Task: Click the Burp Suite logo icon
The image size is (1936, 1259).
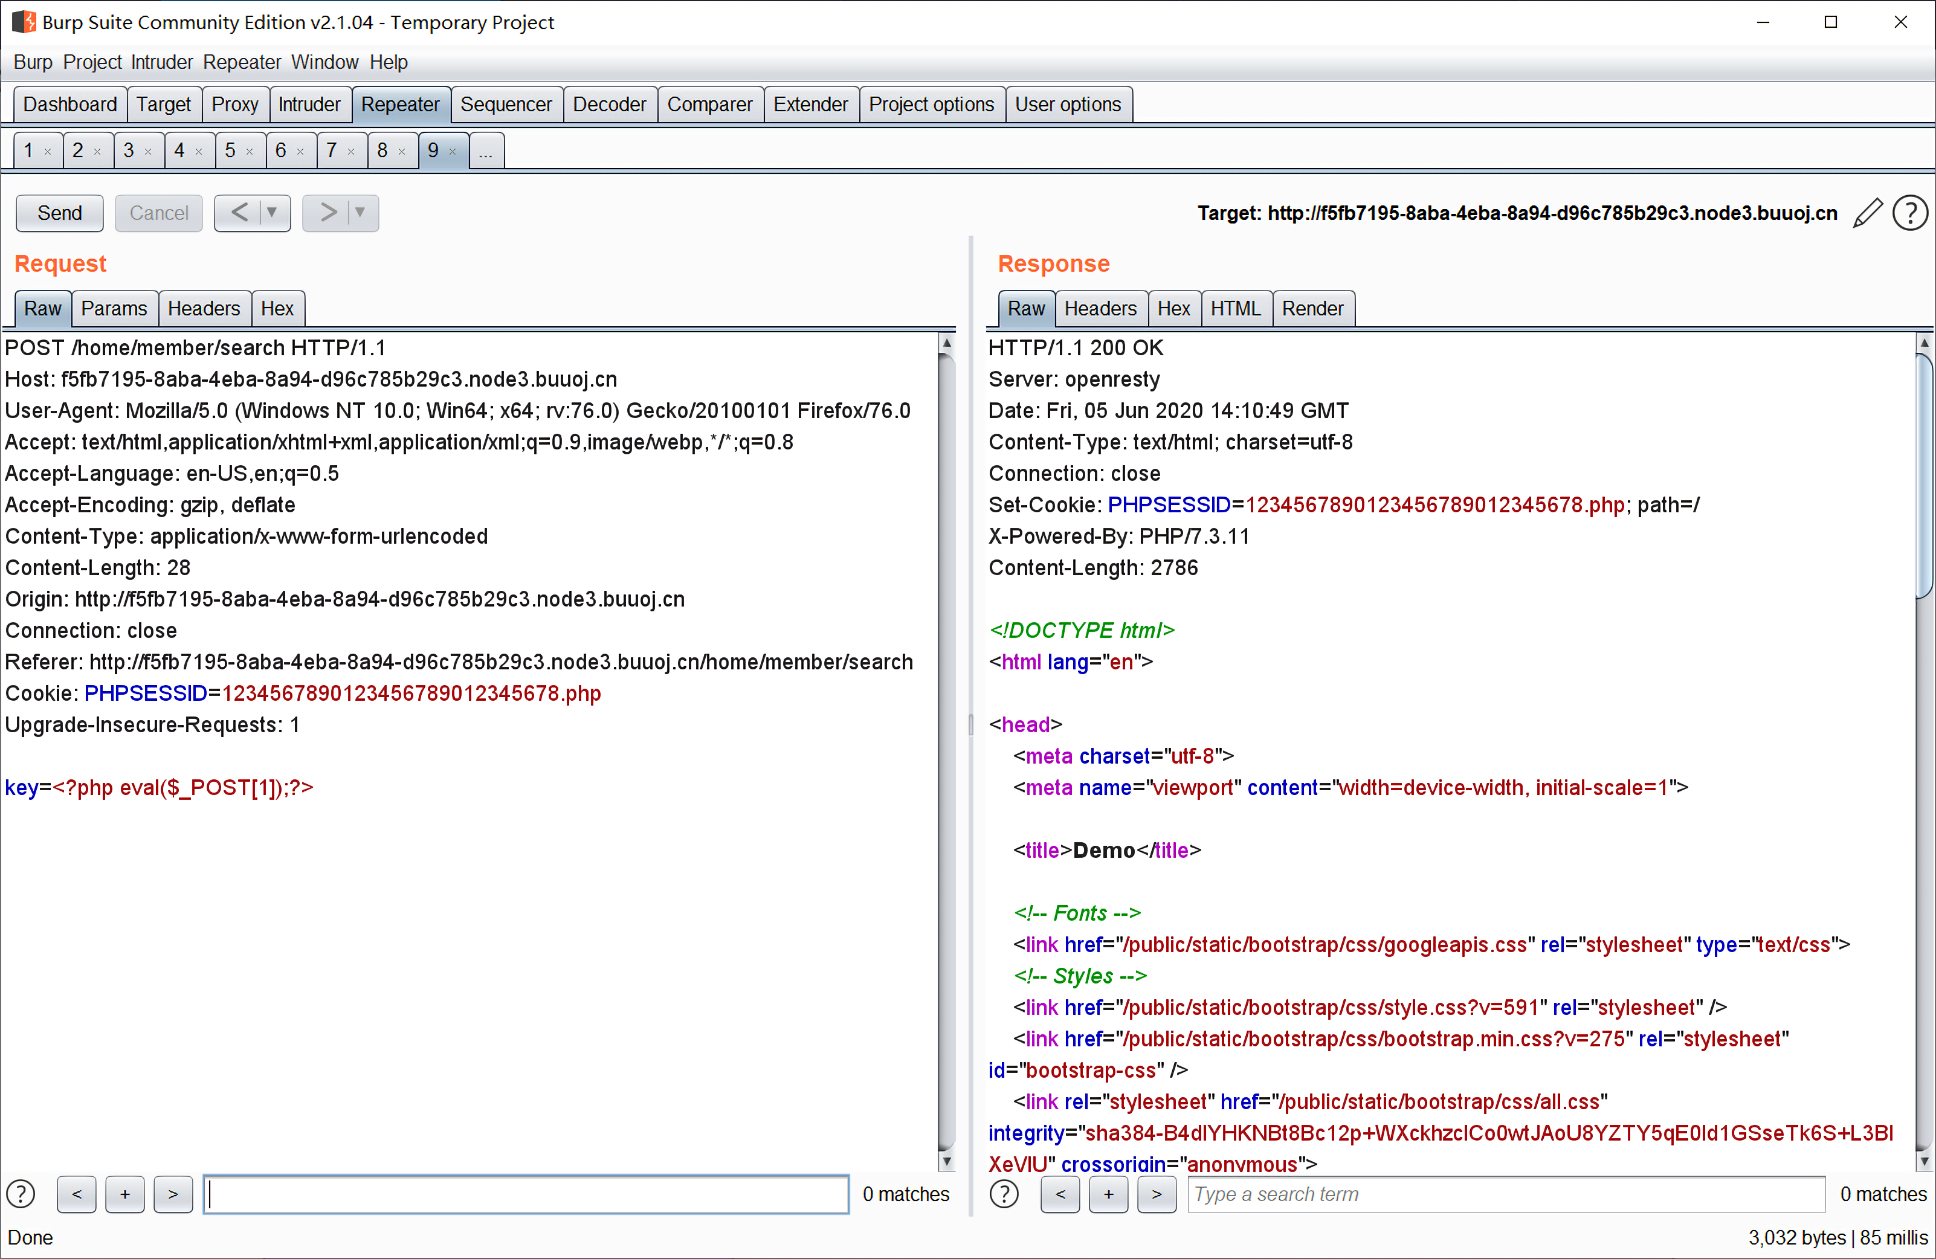Action: coord(24,22)
